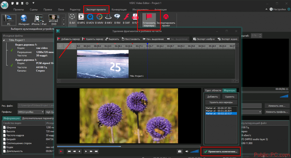Image resolution: width=291 pixels, height=158 pixels.
Task: Collapse the 'Title: Project 1' tree node
Action: click(x=4, y=40)
